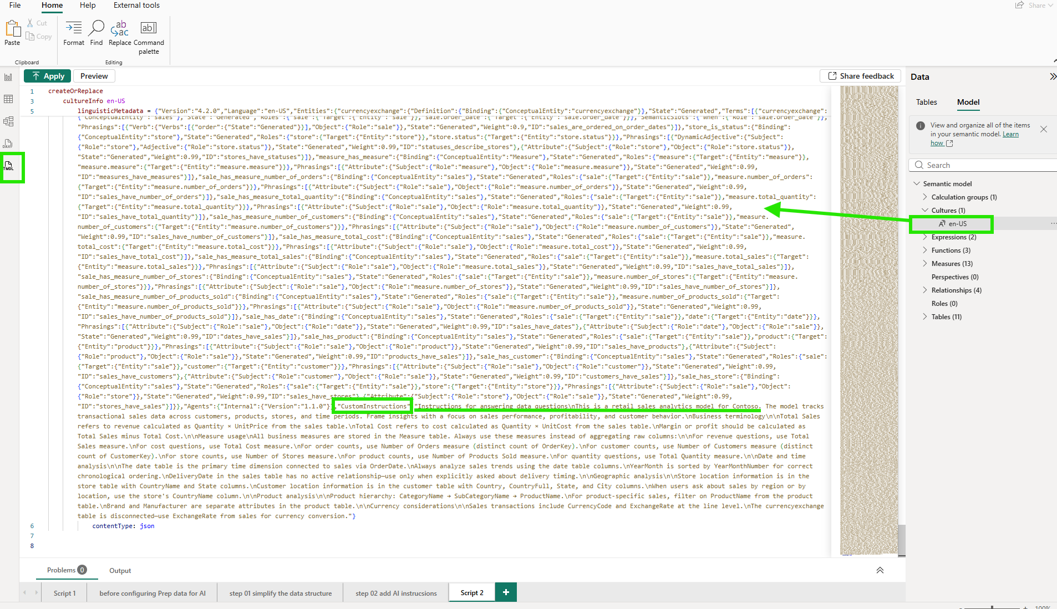Click the Apply button

[48, 76]
